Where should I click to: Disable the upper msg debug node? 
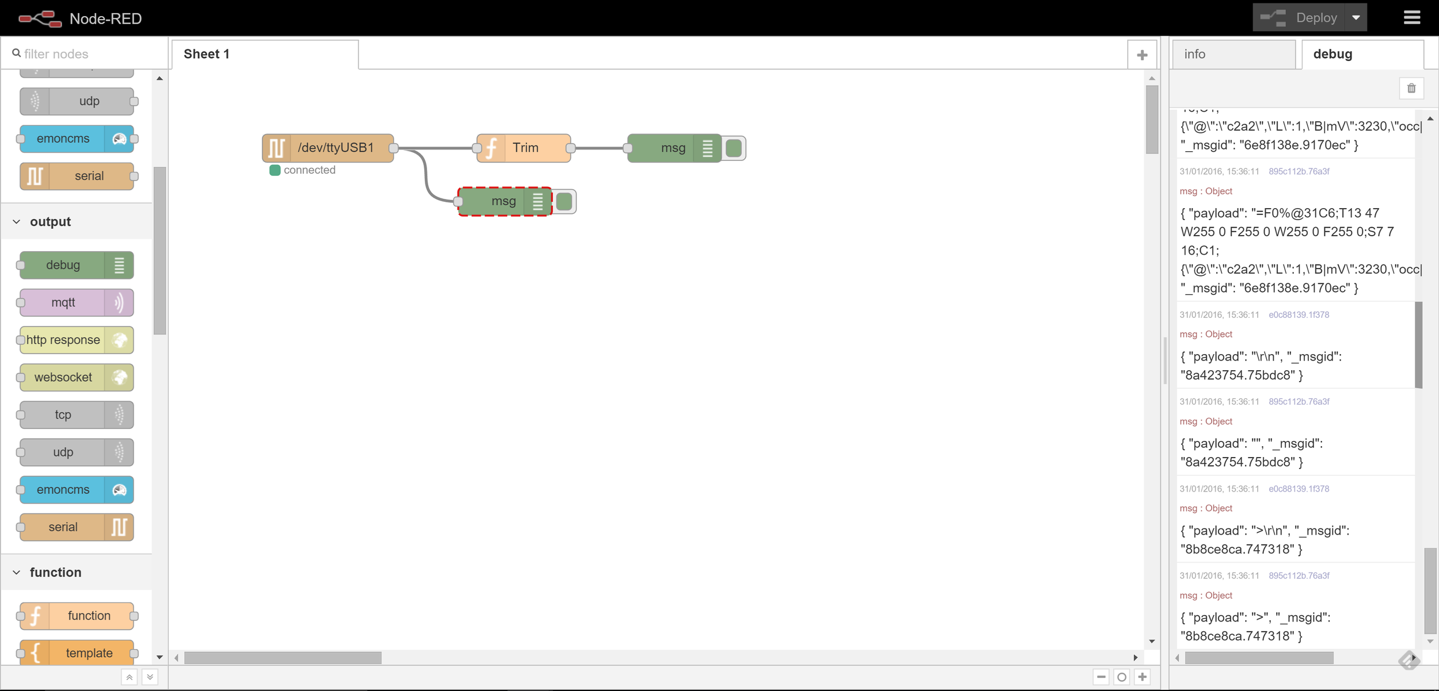tap(734, 148)
